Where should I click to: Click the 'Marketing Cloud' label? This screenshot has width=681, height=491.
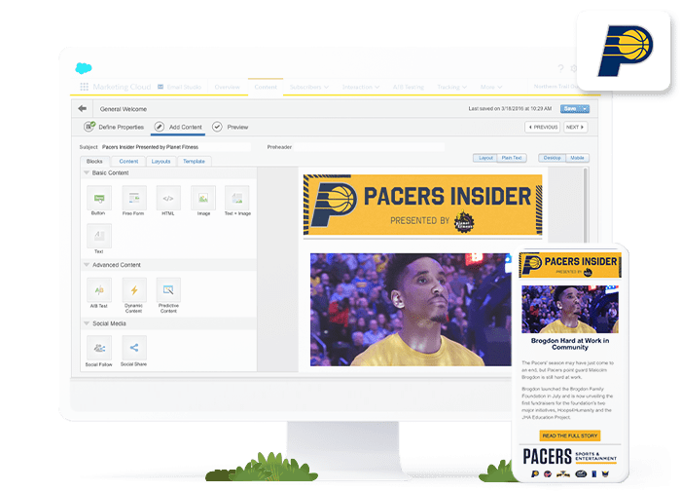coord(122,87)
